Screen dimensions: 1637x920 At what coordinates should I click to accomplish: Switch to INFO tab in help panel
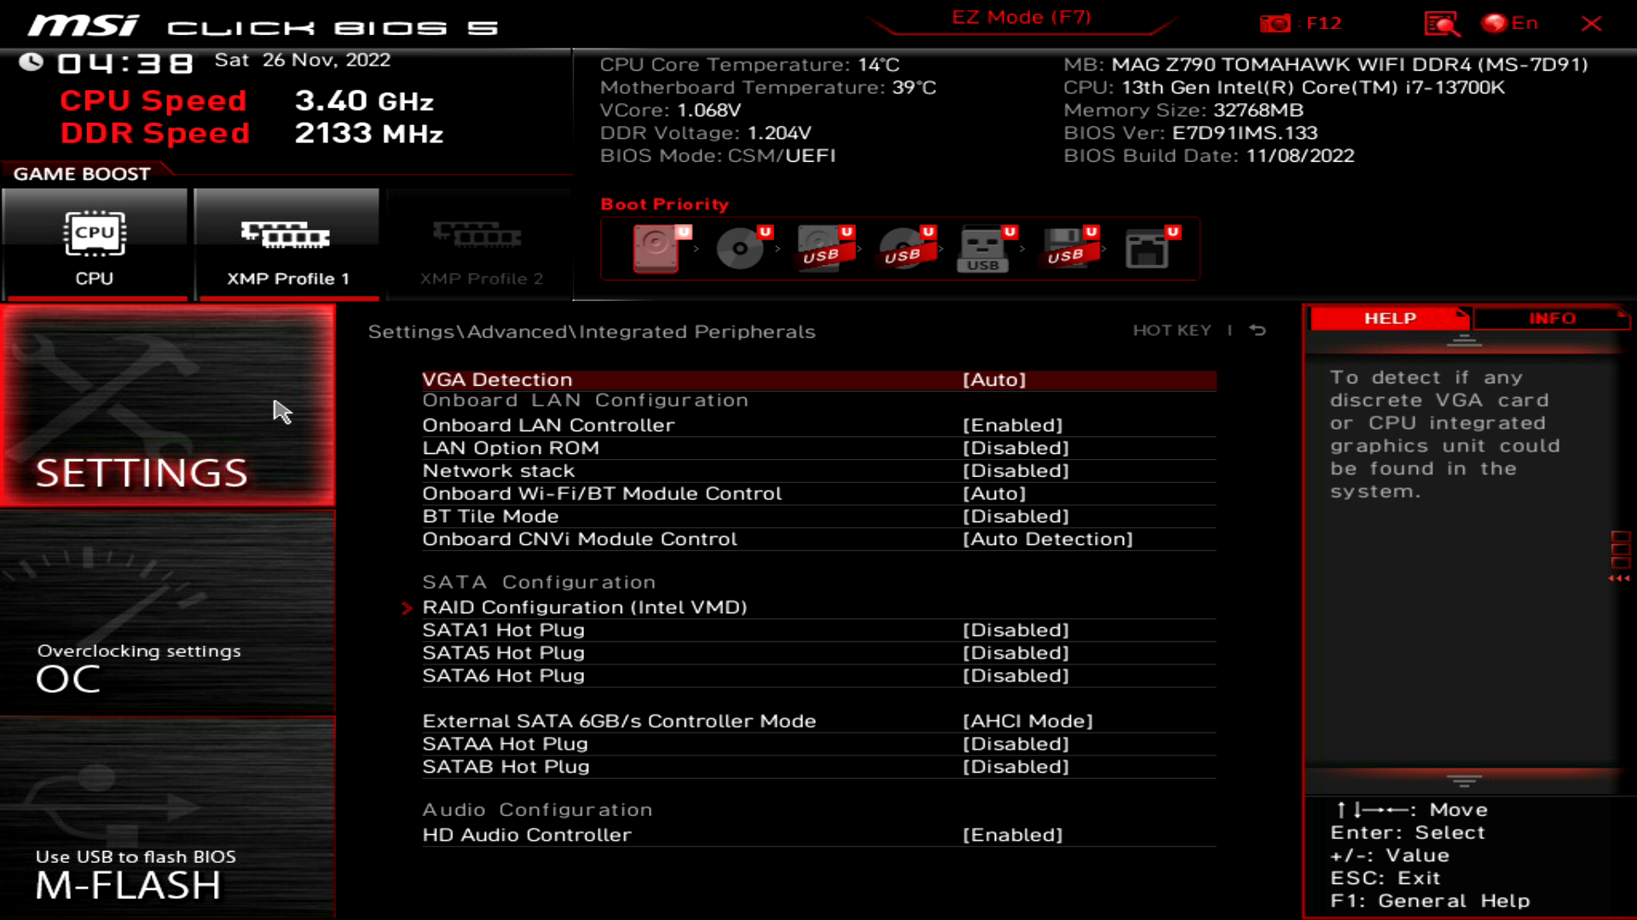1552,318
